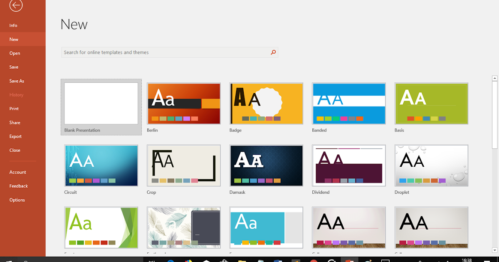Click the back arrow to exit Backstage
This screenshot has width=499, height=262.
[15, 6]
